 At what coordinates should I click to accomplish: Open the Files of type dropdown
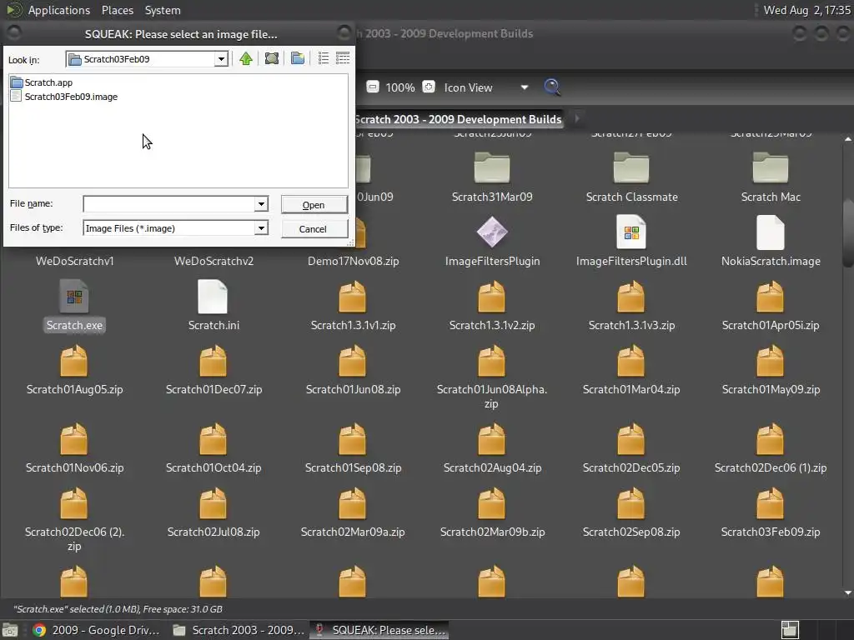(x=261, y=228)
